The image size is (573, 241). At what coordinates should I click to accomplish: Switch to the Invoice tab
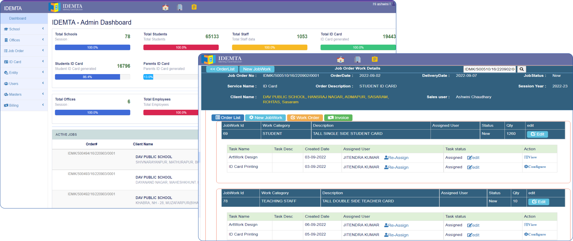[x=338, y=118]
